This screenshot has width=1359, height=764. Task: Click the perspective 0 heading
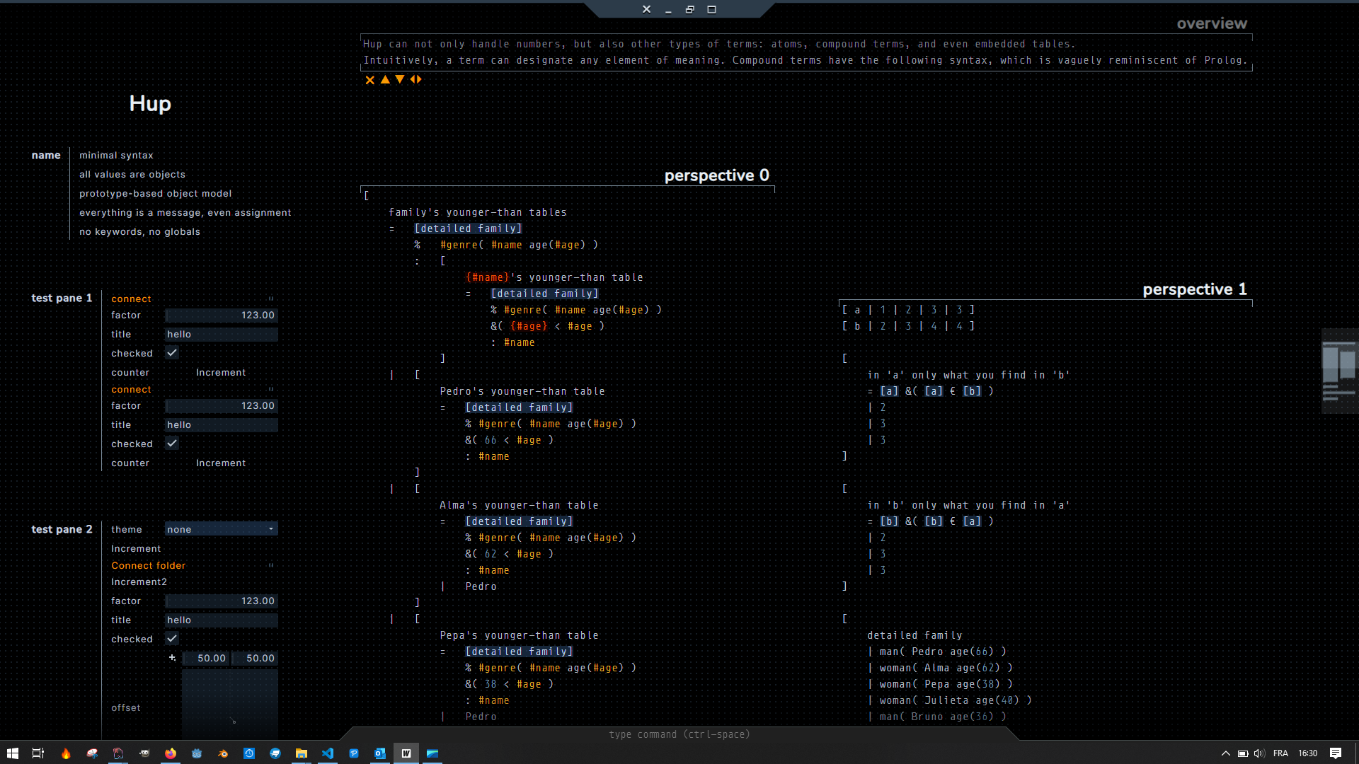pos(716,175)
